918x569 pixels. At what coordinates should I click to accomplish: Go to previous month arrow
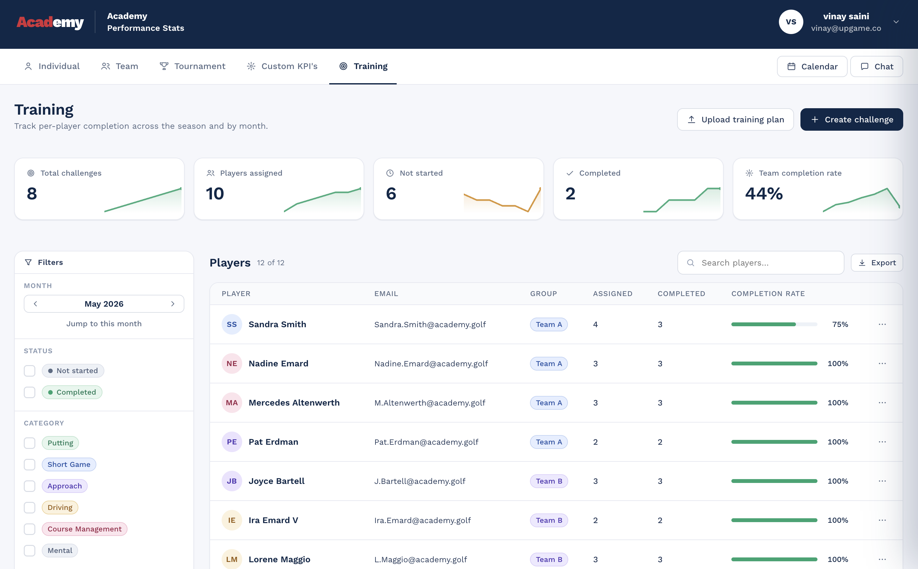click(x=35, y=304)
